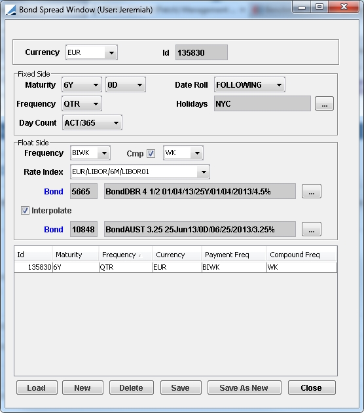Open Float Side Frequency BIWK dropdown

point(90,153)
